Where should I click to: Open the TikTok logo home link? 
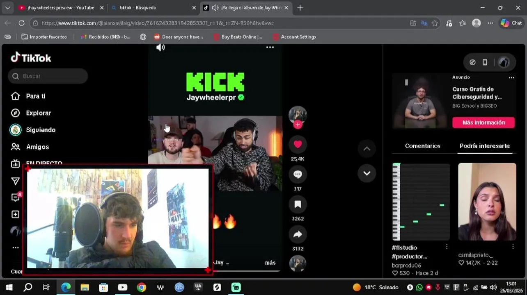coord(31,58)
